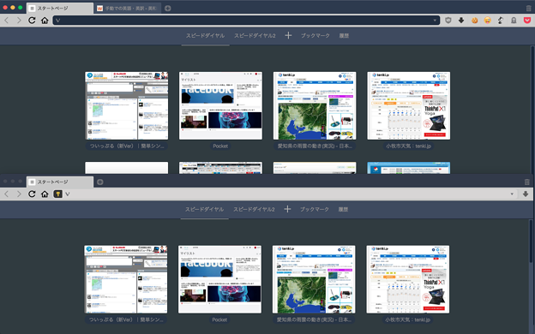Open the closed-tabs trash in upper window
The height and width of the screenshot is (334, 535).
point(528,8)
